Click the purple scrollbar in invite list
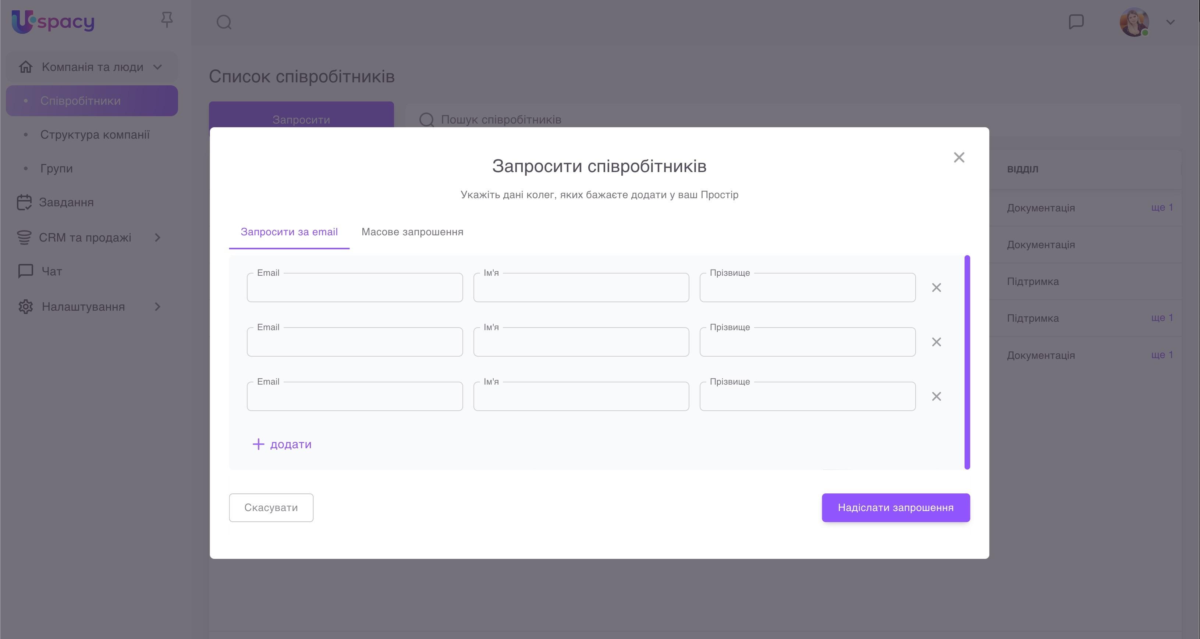This screenshot has width=1200, height=639. pos(967,363)
